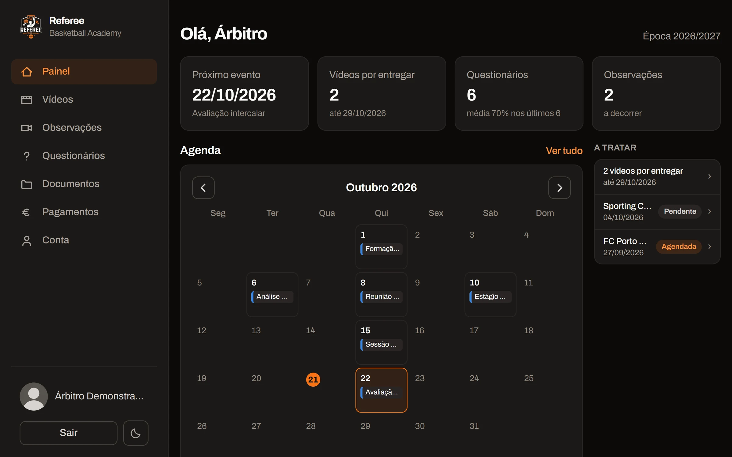The width and height of the screenshot is (732, 457).
Task: Click the Vídeos film icon
Action: tap(27, 100)
